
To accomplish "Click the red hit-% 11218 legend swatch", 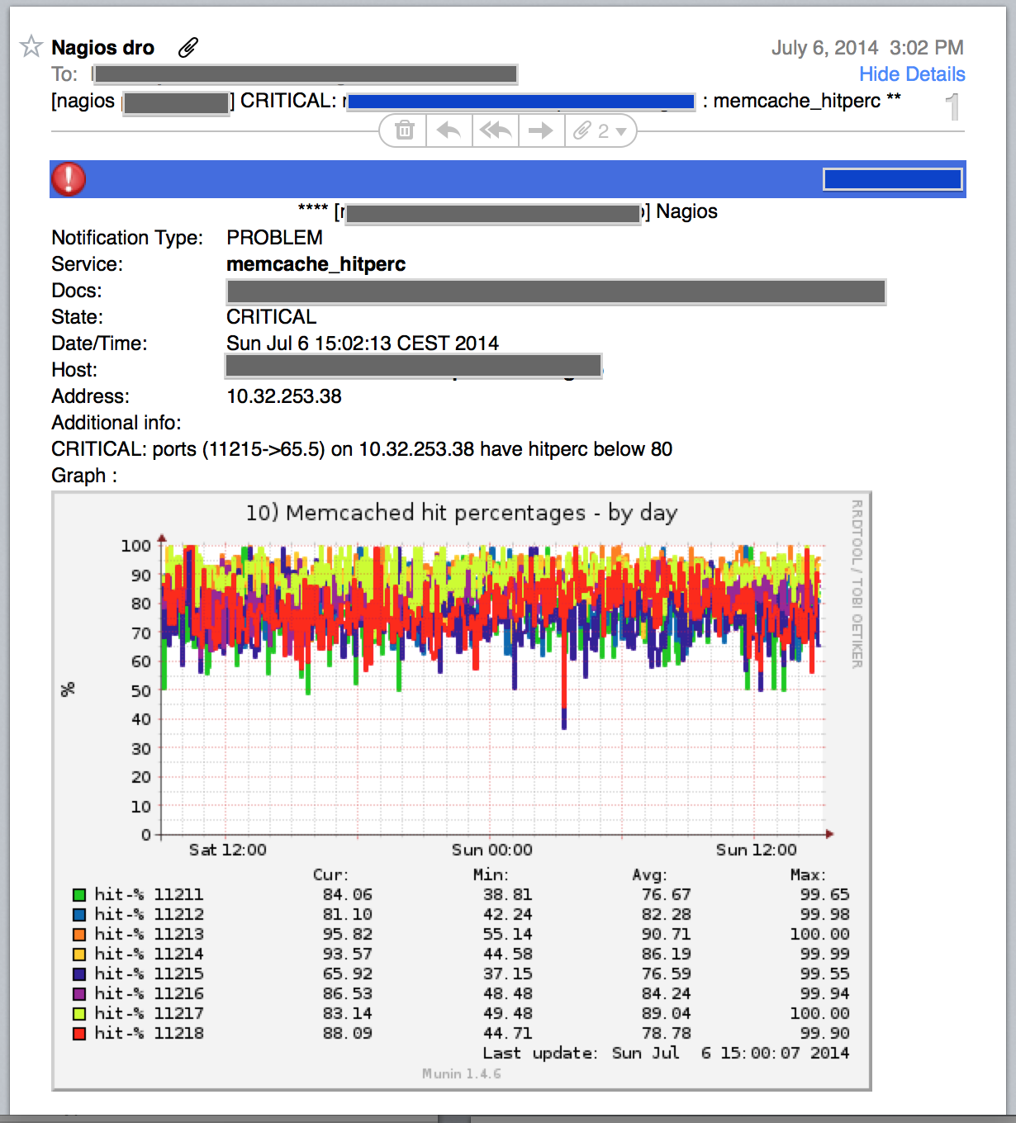I will 79,1034.
